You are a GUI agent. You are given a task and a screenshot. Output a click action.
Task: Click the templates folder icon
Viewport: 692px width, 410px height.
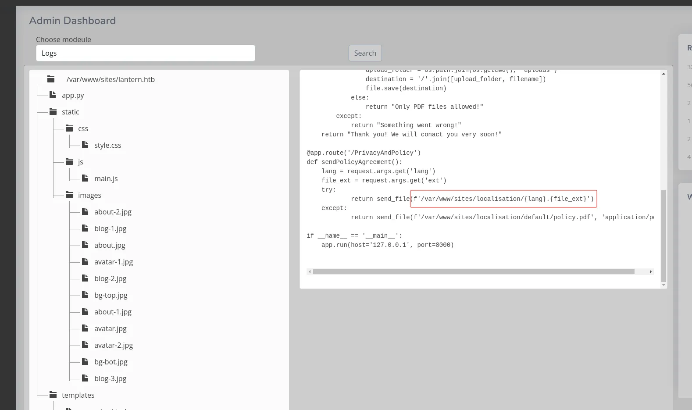[53, 395]
